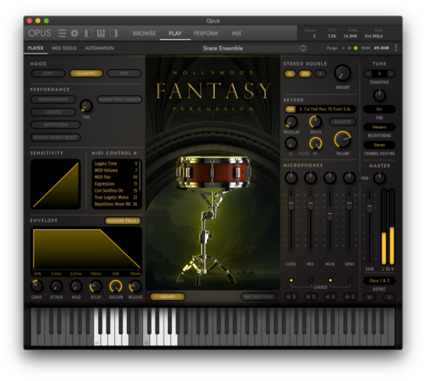The width and height of the screenshot is (426, 381).
Task: Toggle the left sidebar panel icon
Action: (x=89, y=33)
